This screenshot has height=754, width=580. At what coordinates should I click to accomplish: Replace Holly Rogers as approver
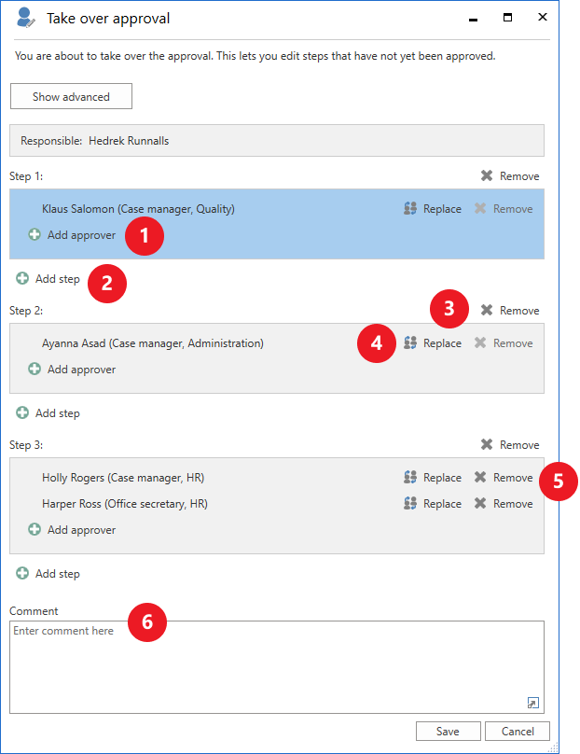point(433,477)
